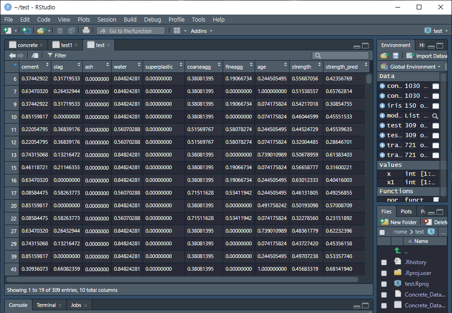Viewport: 452px width, 313px height.
Task: Open the recent files dropdown arrow
Action: (x=49, y=31)
